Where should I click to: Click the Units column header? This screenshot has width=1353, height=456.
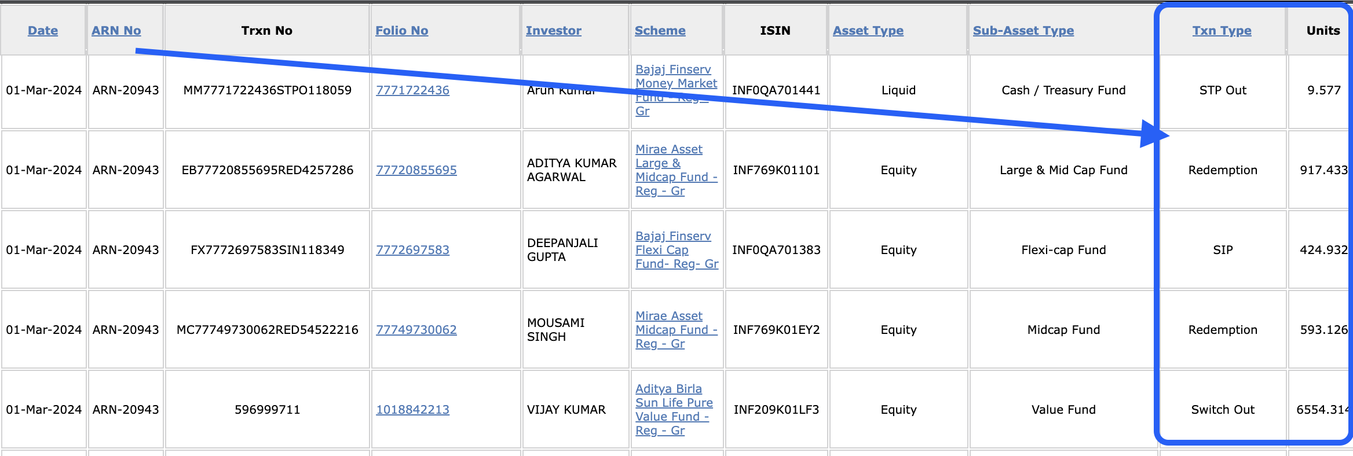[x=1323, y=31]
